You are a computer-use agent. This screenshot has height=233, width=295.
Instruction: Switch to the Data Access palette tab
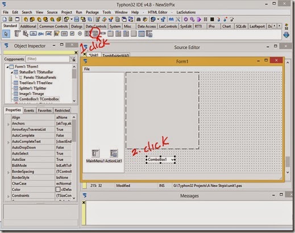(x=147, y=27)
